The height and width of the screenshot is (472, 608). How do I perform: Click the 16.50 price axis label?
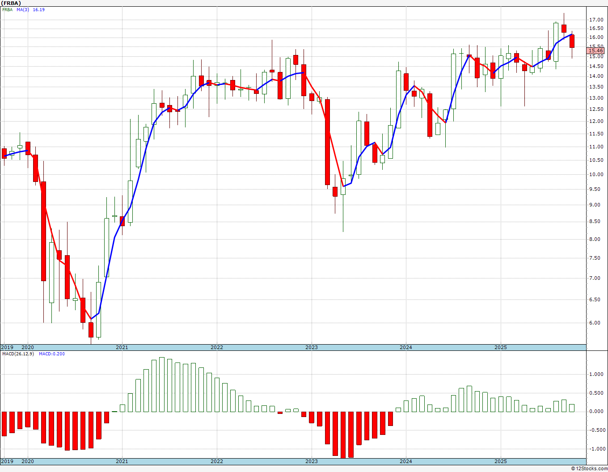[x=596, y=28]
